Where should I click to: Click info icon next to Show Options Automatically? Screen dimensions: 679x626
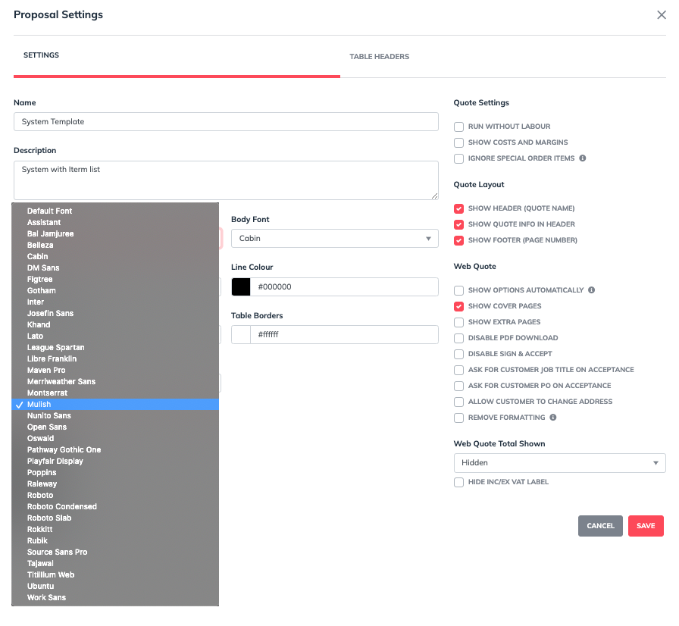click(x=591, y=290)
